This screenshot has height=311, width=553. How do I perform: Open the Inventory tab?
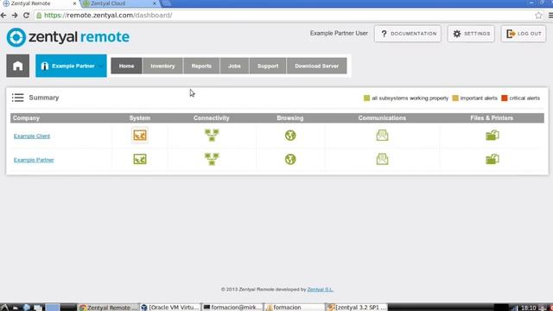162,66
